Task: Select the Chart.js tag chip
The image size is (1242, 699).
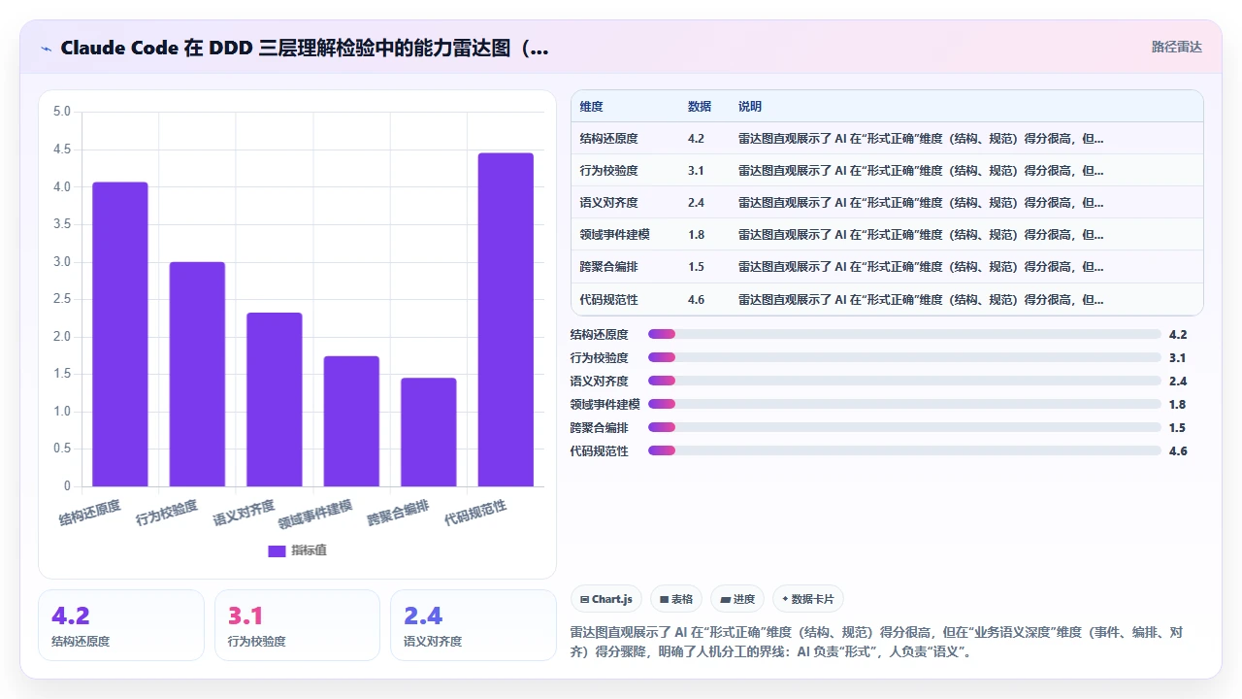Action: pos(606,599)
